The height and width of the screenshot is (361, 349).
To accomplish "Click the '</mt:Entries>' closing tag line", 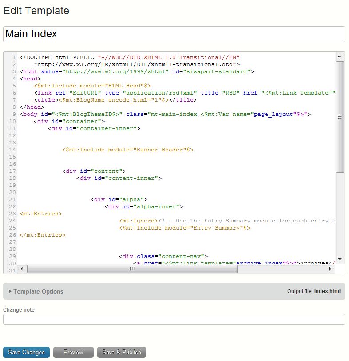I will tap(43, 235).
